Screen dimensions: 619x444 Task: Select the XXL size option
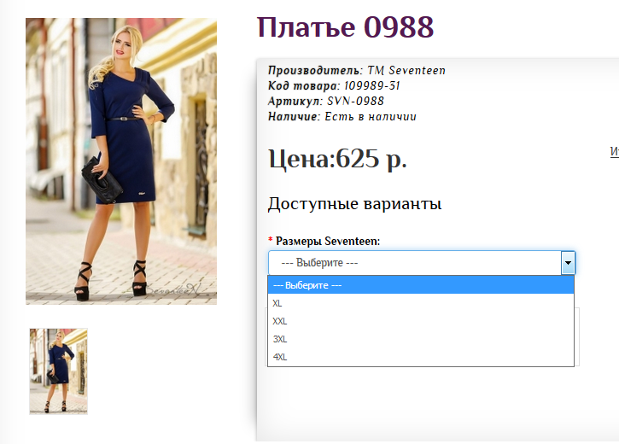[x=421, y=321]
